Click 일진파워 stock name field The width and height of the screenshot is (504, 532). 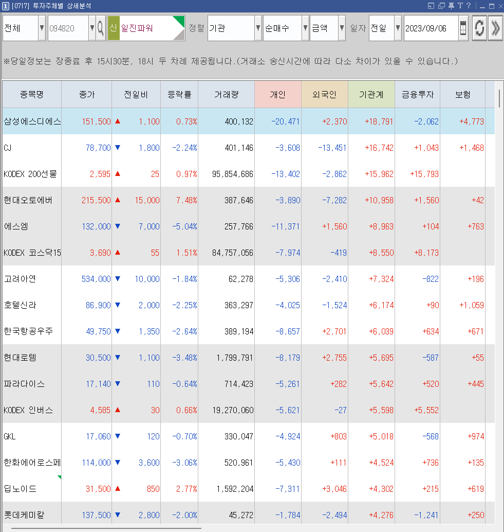point(146,28)
